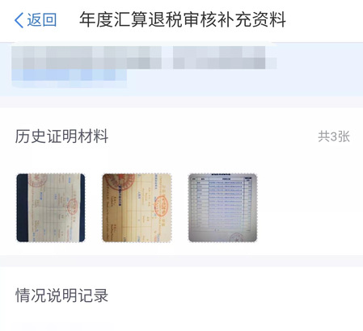Click the gray divider above 情况说明记录
The width and height of the screenshot is (363, 331).
(x=181, y=261)
